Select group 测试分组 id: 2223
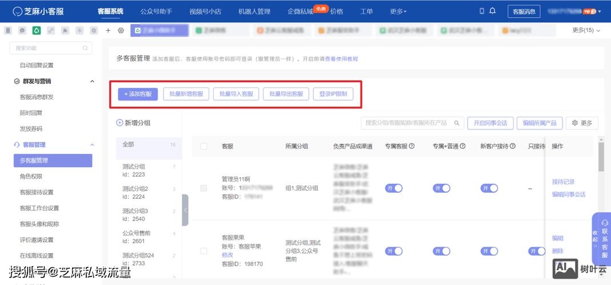Screen dimensions: 611x285 click(149, 170)
